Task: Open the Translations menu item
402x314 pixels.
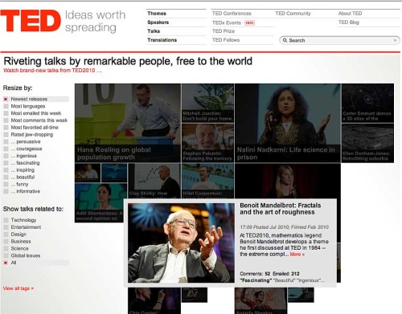Action: point(162,40)
